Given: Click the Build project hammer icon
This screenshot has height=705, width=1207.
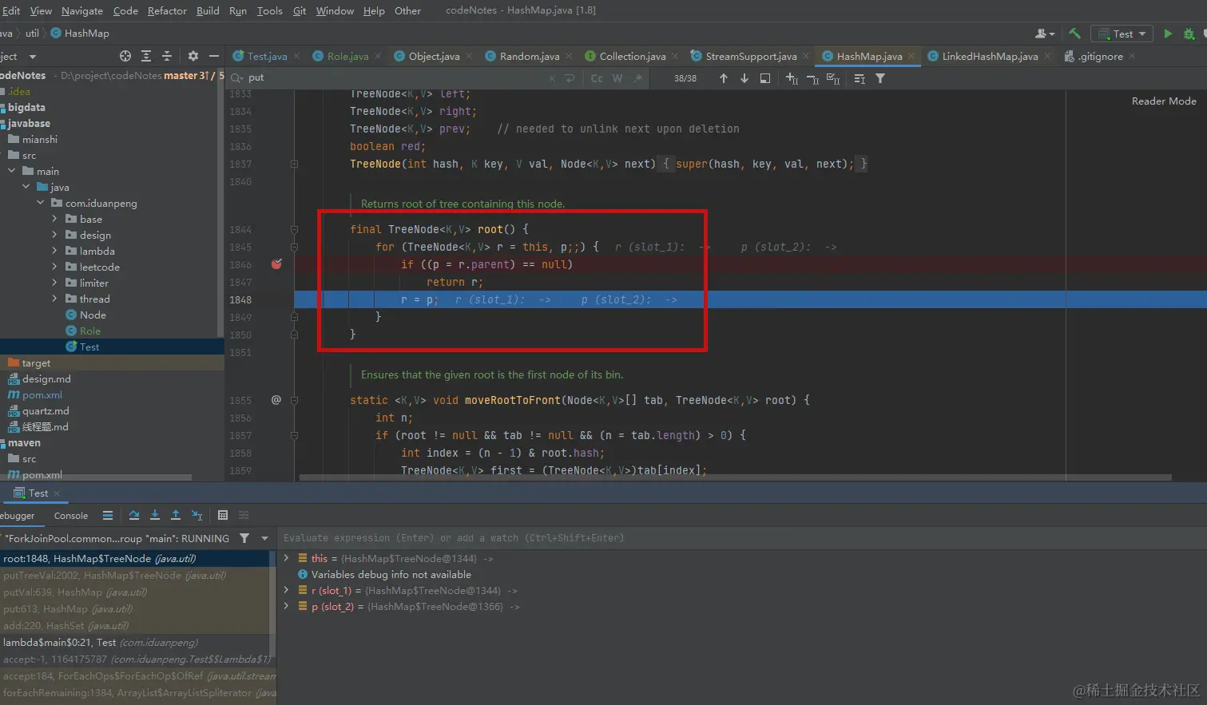Looking at the screenshot, I should click(1074, 34).
